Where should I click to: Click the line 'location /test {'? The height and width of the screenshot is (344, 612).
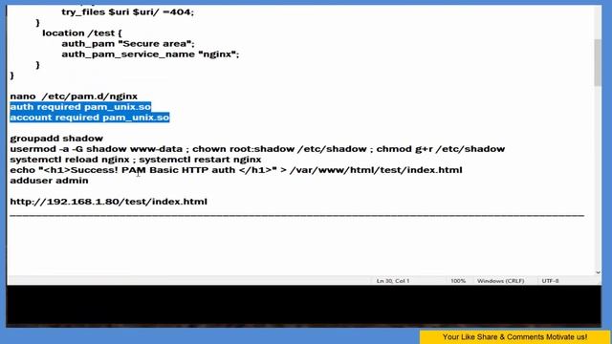click(82, 33)
